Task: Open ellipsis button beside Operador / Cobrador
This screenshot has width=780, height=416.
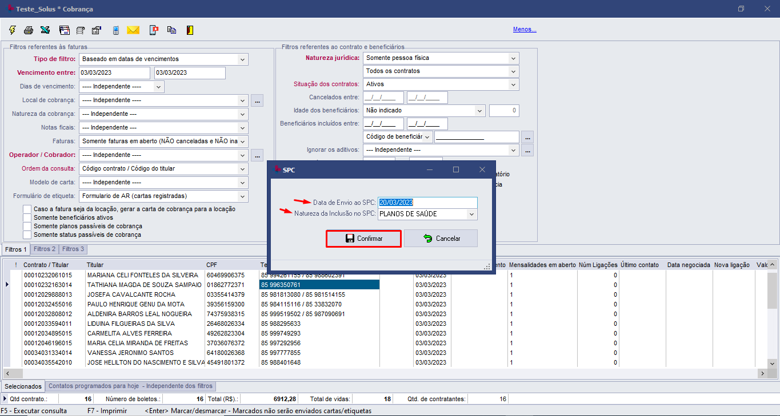Action: point(257,155)
